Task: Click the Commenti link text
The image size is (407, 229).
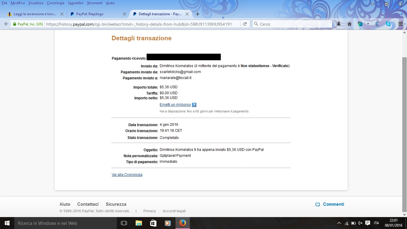Action: (333, 204)
